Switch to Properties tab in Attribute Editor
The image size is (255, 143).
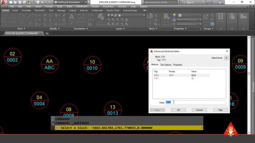tap(178, 65)
